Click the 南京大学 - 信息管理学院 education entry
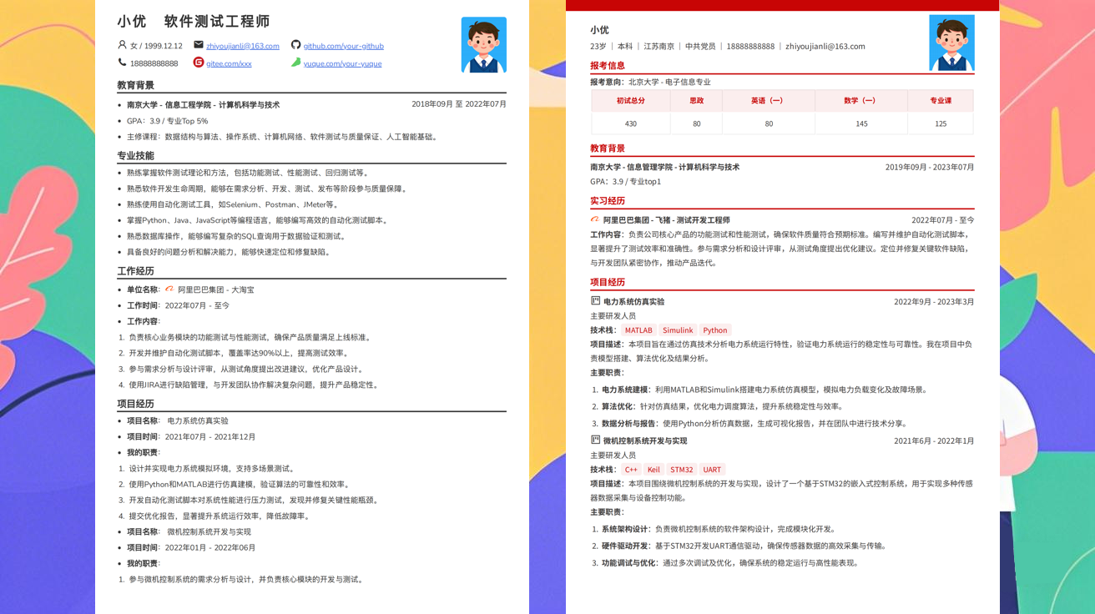 (665, 167)
